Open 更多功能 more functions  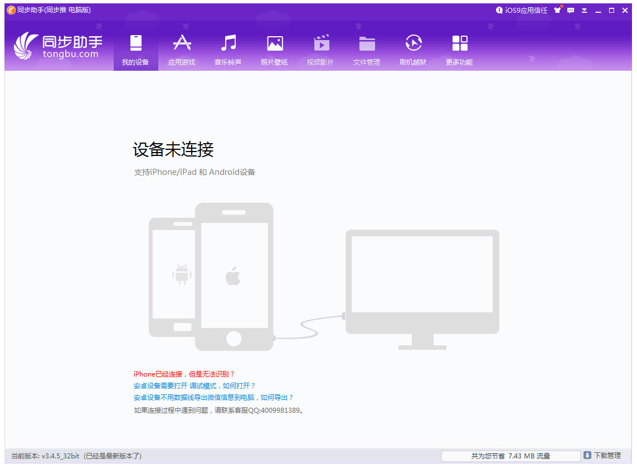pos(459,50)
